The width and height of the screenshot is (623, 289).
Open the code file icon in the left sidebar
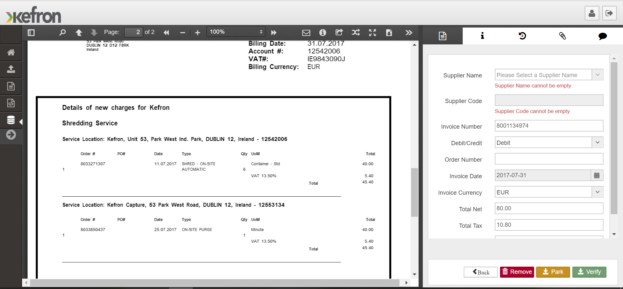click(11, 103)
